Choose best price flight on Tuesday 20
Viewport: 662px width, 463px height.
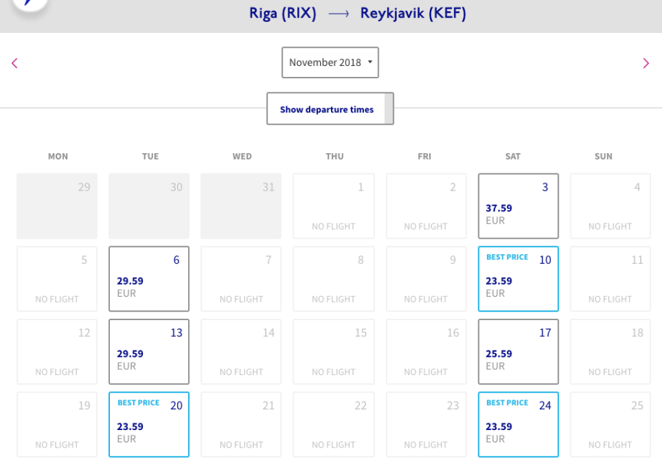coord(149,424)
